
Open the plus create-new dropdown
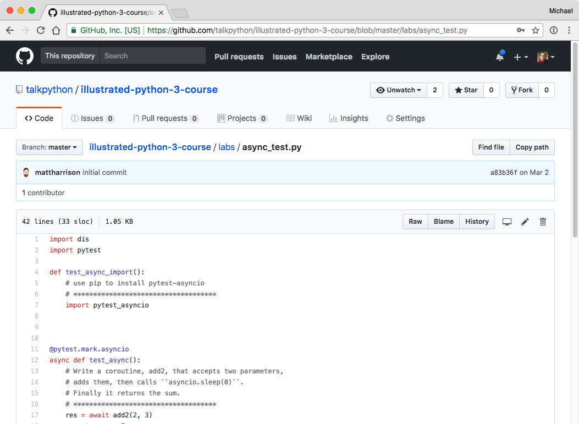pyautogui.click(x=521, y=57)
